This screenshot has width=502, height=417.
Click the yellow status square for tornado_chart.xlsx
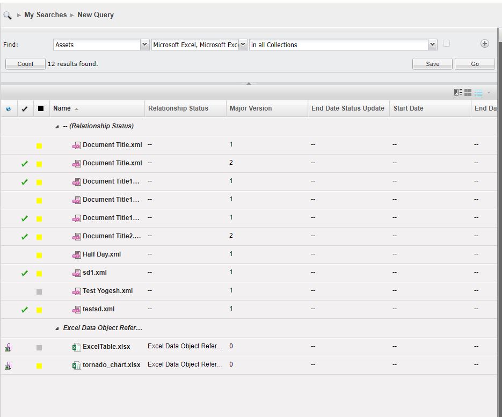point(39,366)
